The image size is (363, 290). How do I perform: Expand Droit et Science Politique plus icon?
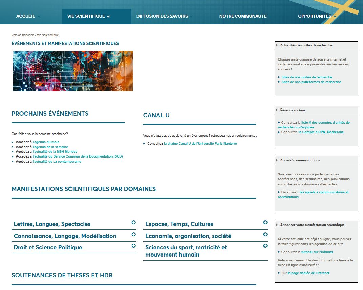133,246
